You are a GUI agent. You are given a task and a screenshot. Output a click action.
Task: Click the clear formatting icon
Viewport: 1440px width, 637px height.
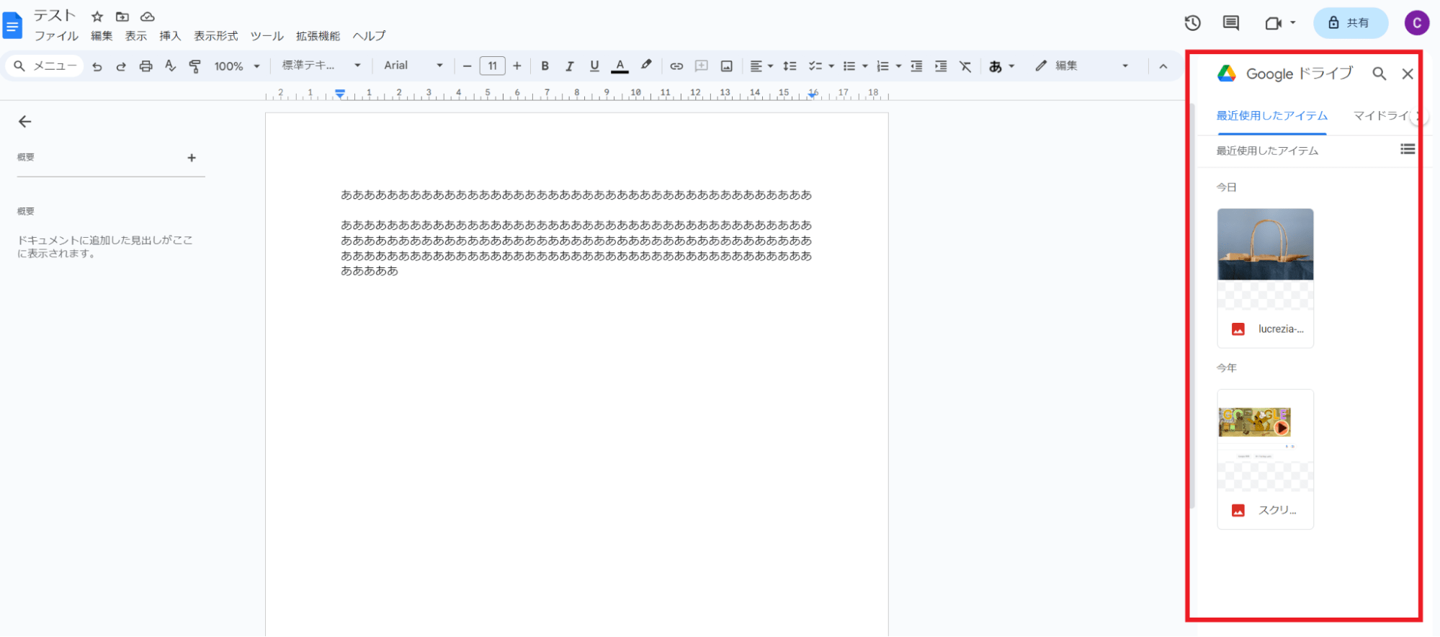point(965,66)
